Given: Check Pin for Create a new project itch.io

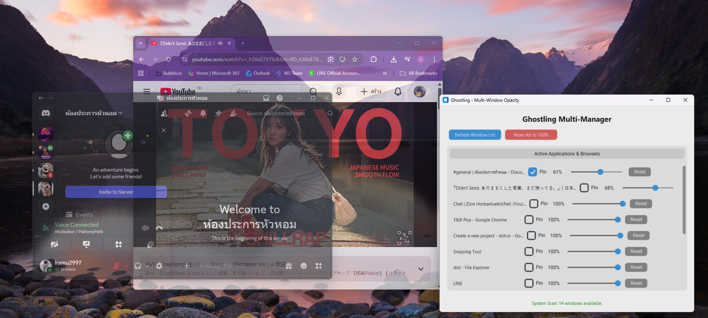Looking at the screenshot, I should pos(532,236).
